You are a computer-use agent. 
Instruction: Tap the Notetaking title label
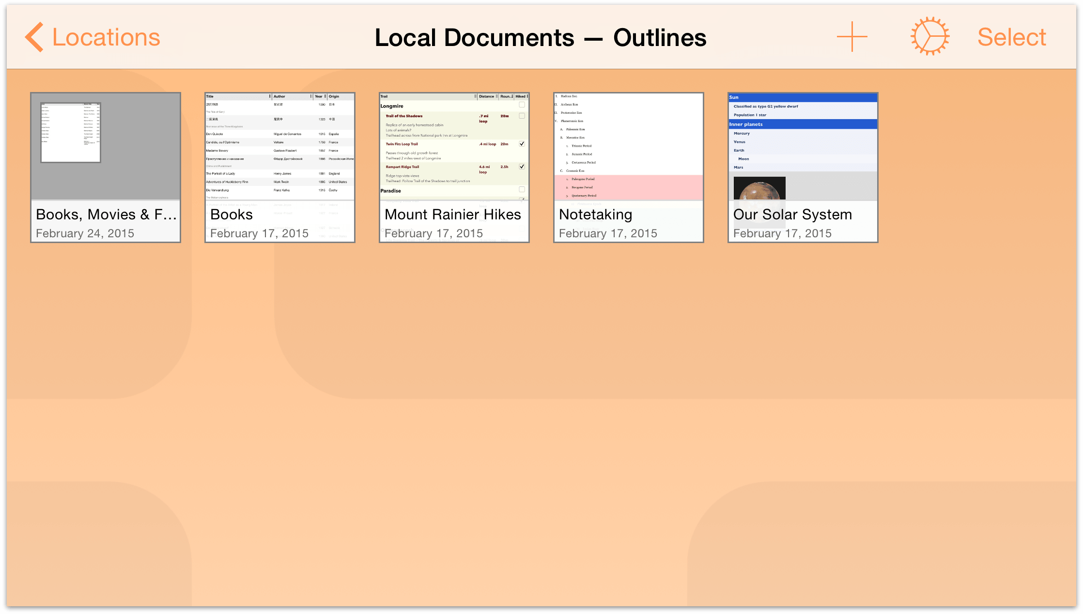coord(596,215)
